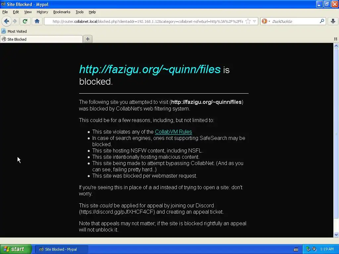Click the vertical scrollbar thumb
This screenshot has height=254, width=339.
click(336, 134)
